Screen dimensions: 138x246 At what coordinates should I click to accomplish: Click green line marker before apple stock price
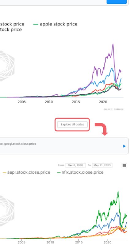tap(36, 24)
